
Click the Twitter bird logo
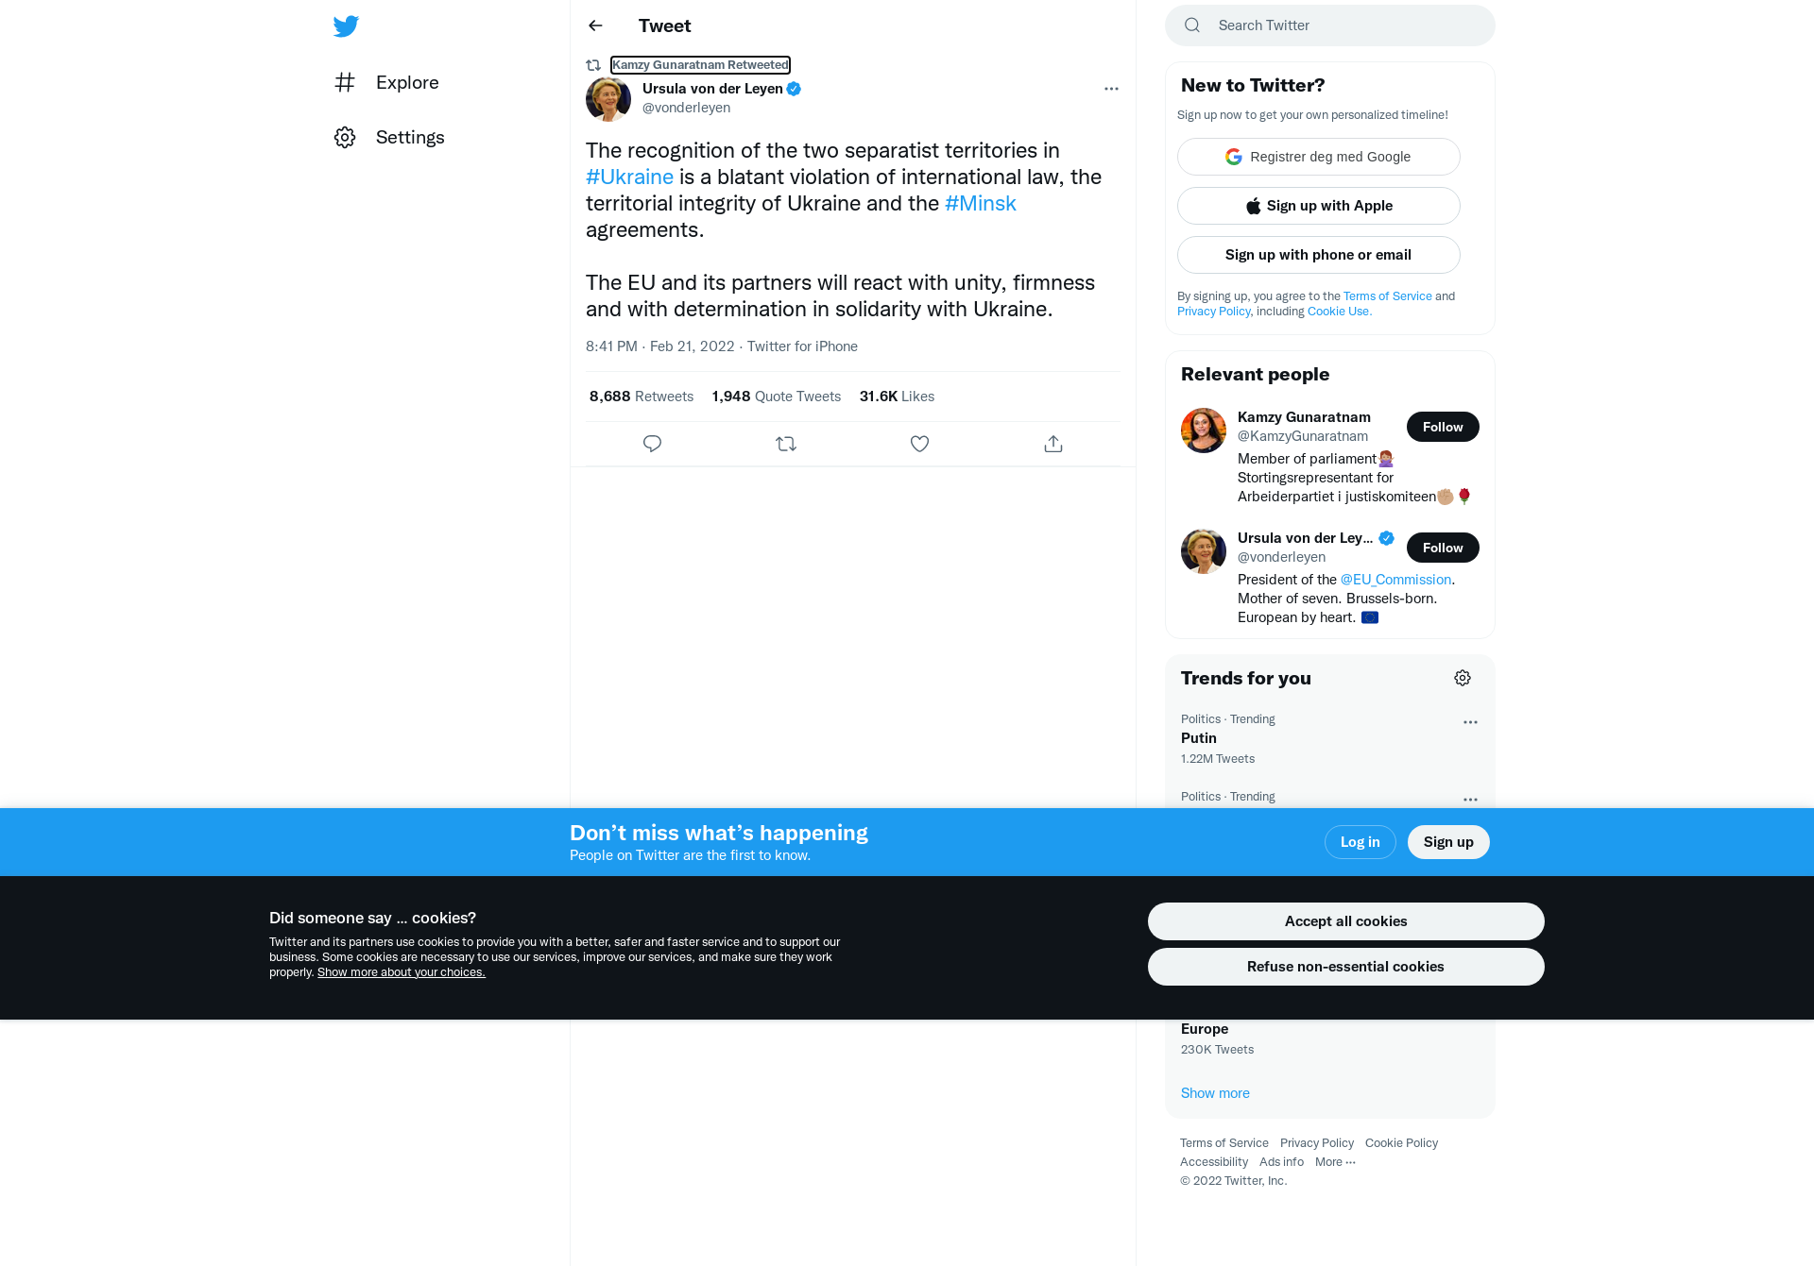(x=346, y=25)
